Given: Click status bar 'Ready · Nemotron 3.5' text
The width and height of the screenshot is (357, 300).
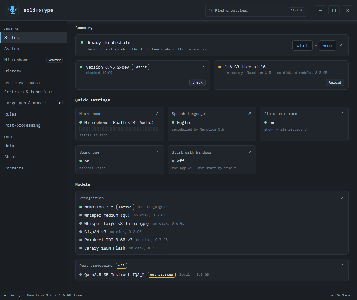Looking at the screenshot, I should (31, 295).
